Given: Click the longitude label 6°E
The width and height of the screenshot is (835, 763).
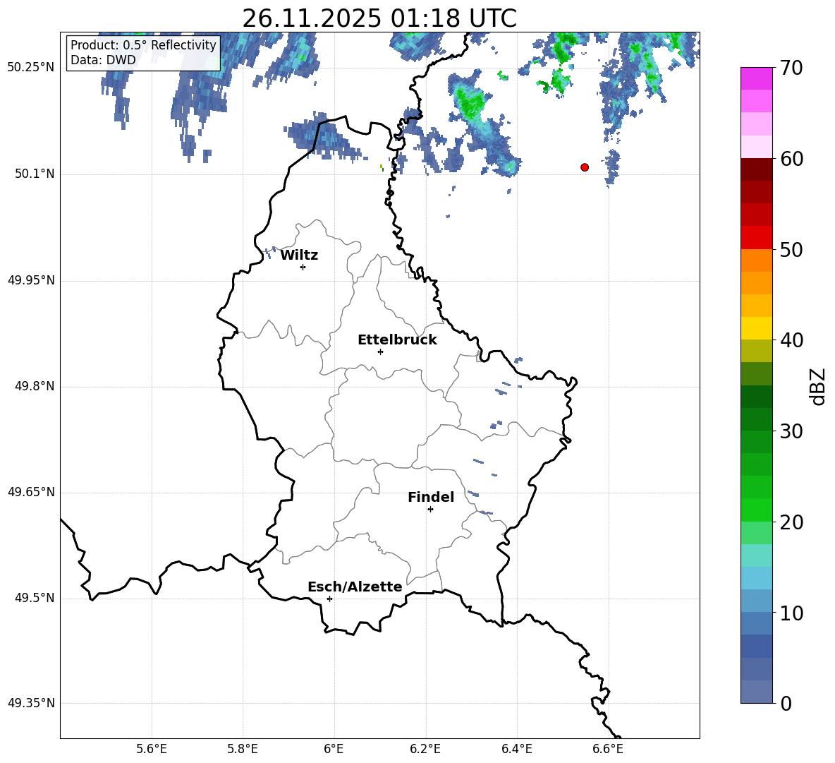Looking at the screenshot, I should (334, 749).
